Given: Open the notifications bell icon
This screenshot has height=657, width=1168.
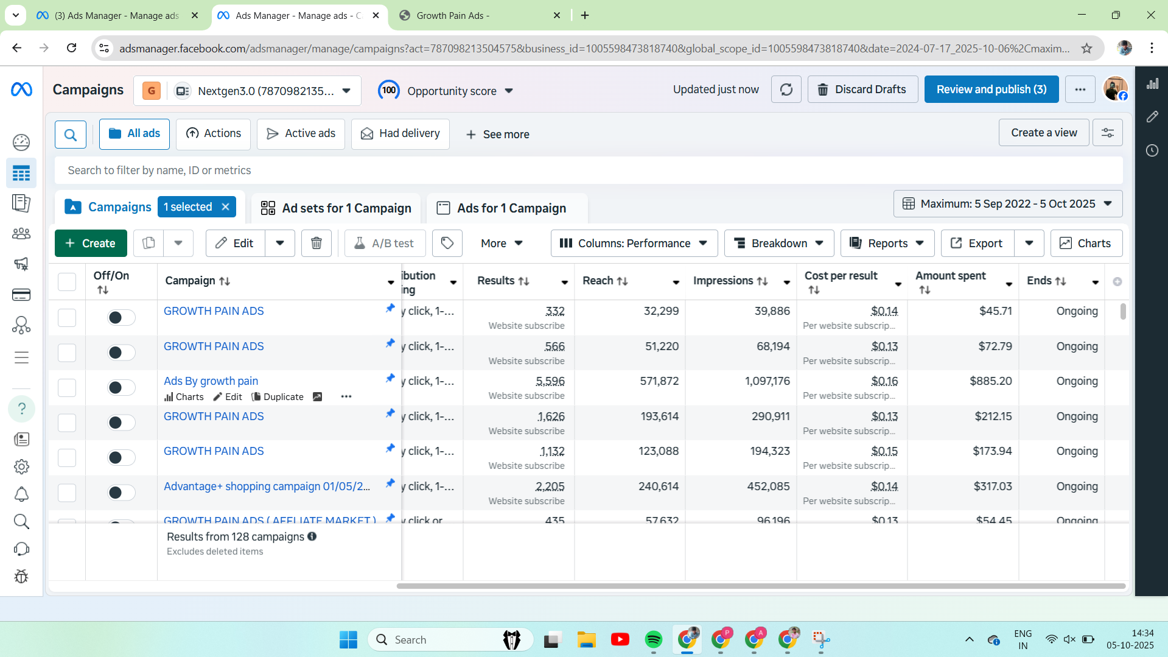Looking at the screenshot, I should [x=21, y=494].
